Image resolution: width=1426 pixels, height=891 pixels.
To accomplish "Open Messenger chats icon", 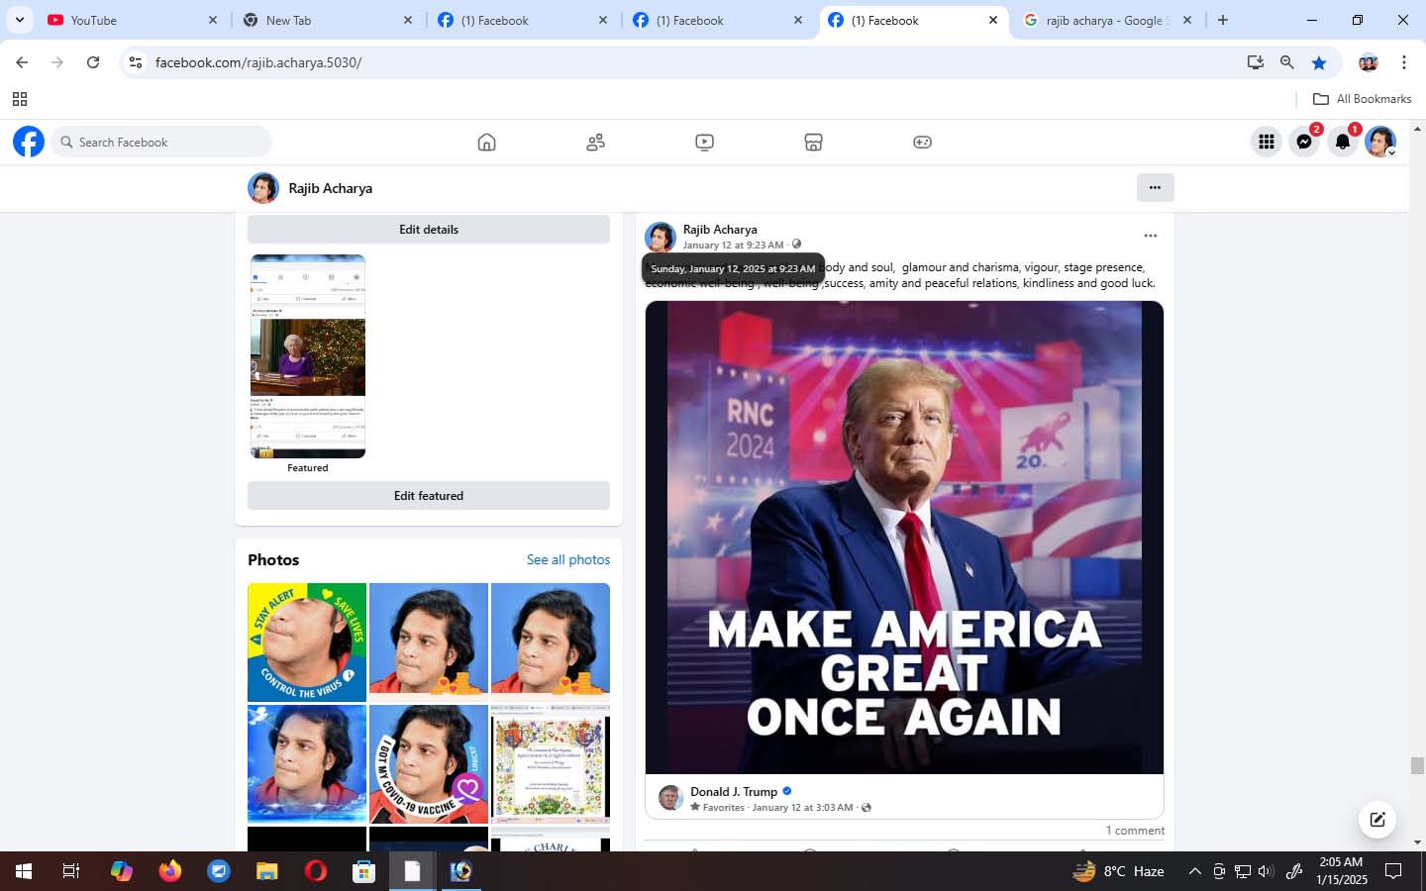I will pos(1304,142).
